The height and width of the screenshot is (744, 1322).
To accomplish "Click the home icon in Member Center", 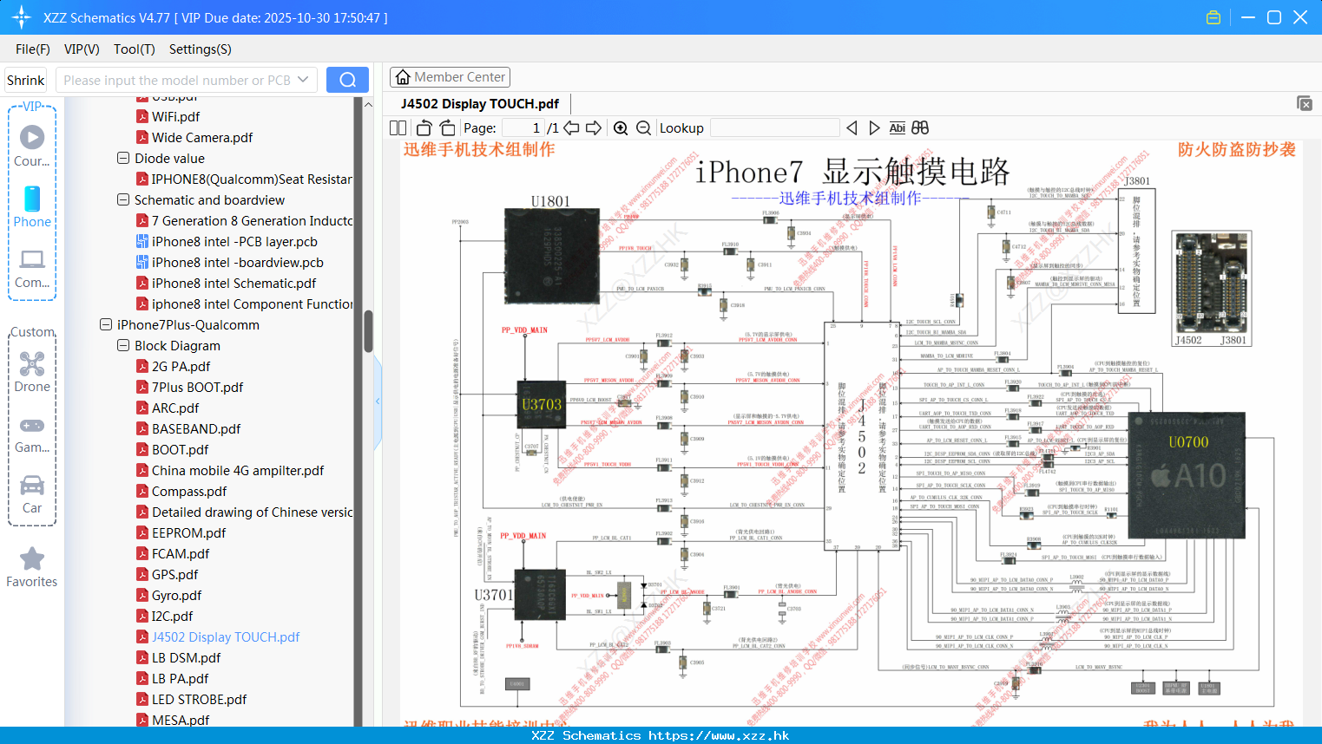I will pos(403,77).
